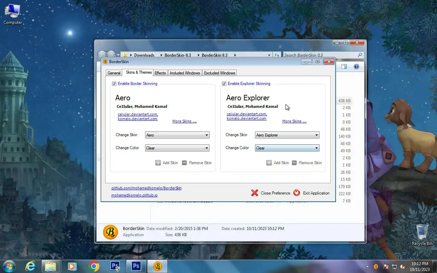Click first Photoshop taskbar icon with shield
The image size is (437, 273).
coord(115,266)
